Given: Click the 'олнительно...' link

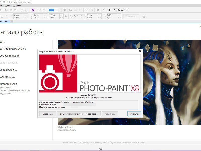Looking at the screenshot, I should click(8, 77).
